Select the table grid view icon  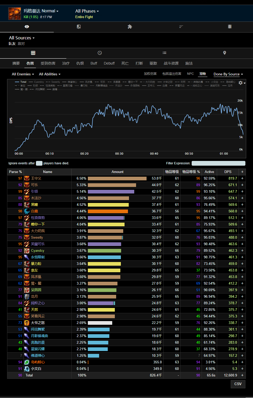[x=33, y=53]
